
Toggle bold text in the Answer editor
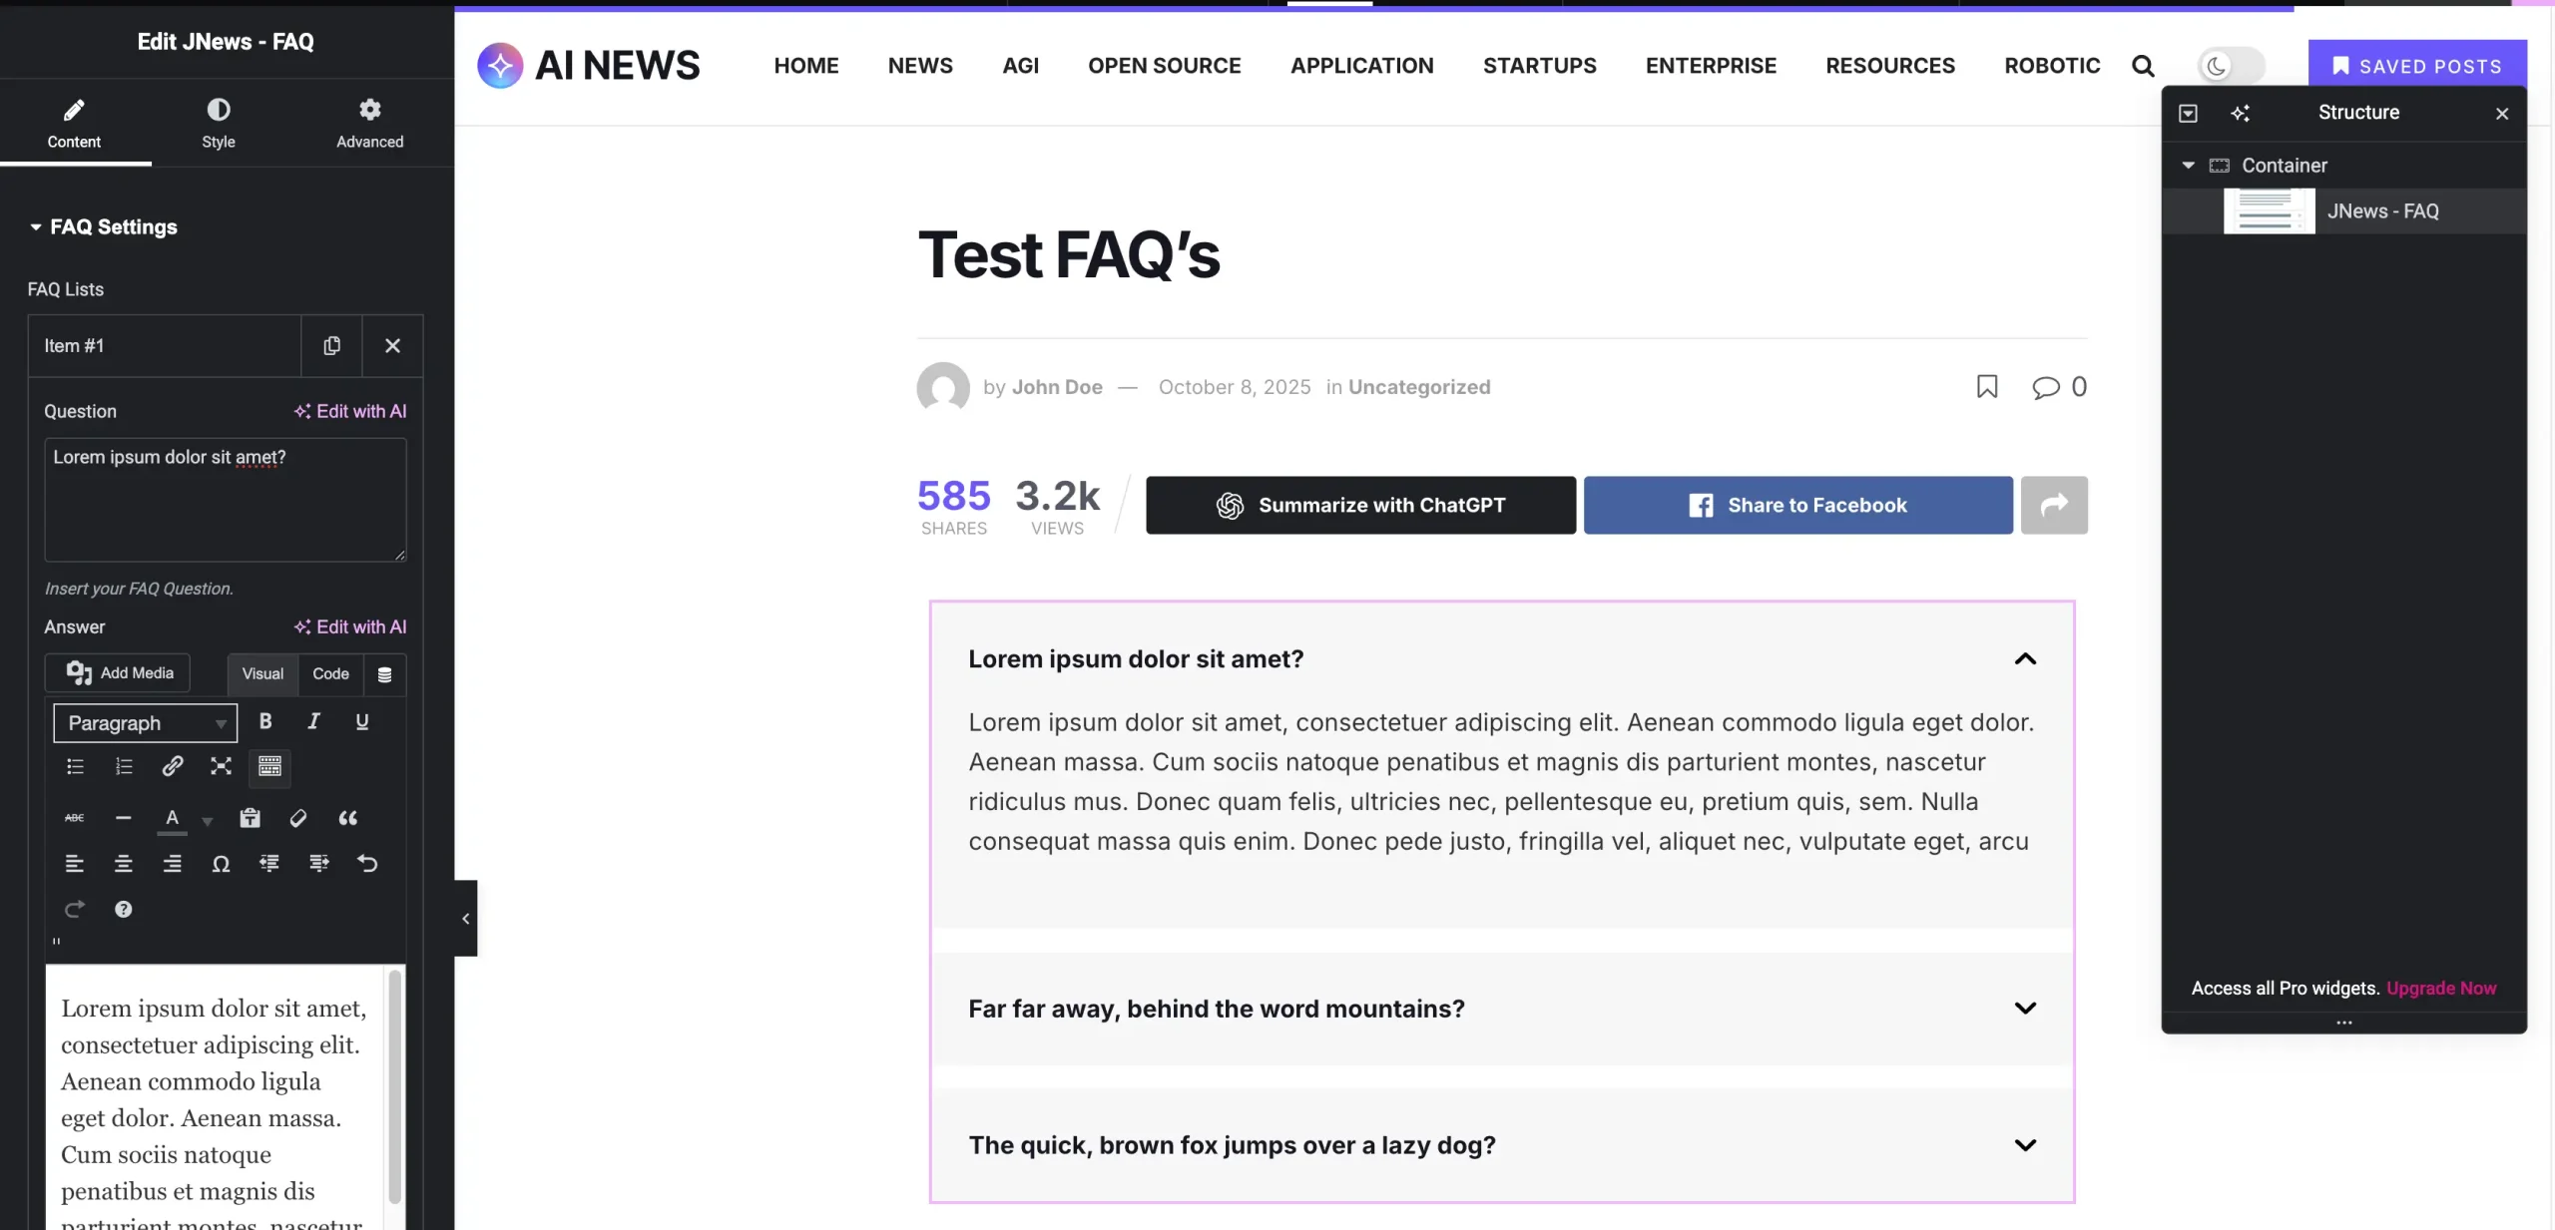click(x=265, y=721)
